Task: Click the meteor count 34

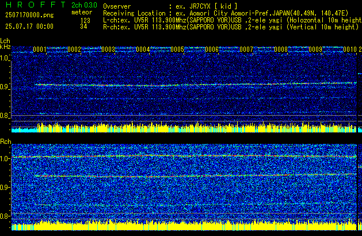Action: [x=83, y=26]
